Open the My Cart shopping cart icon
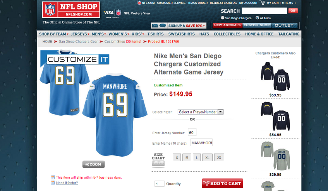The width and height of the screenshot is (328, 191). (x=262, y=3)
